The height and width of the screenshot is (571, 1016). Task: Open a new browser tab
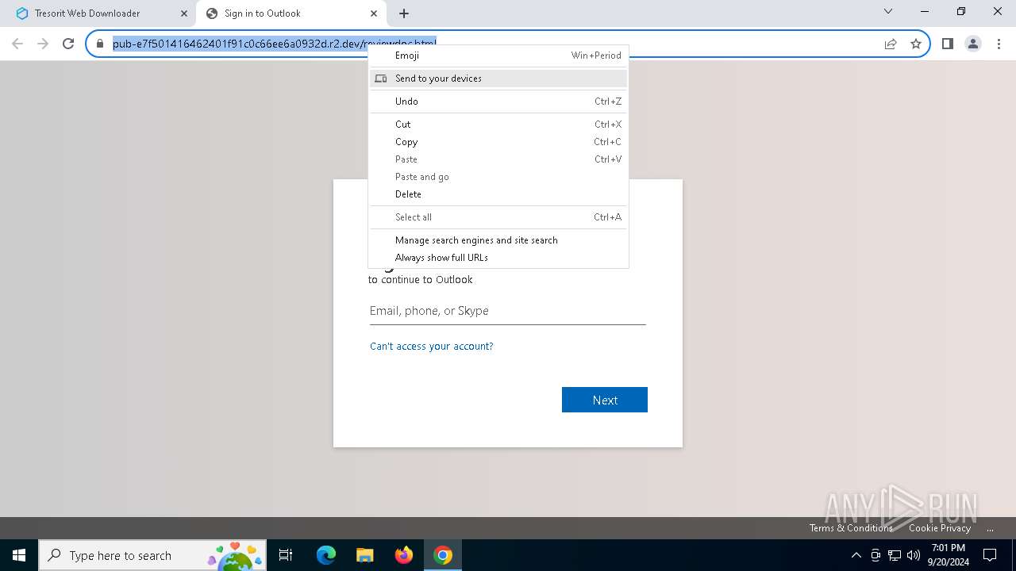404,13
